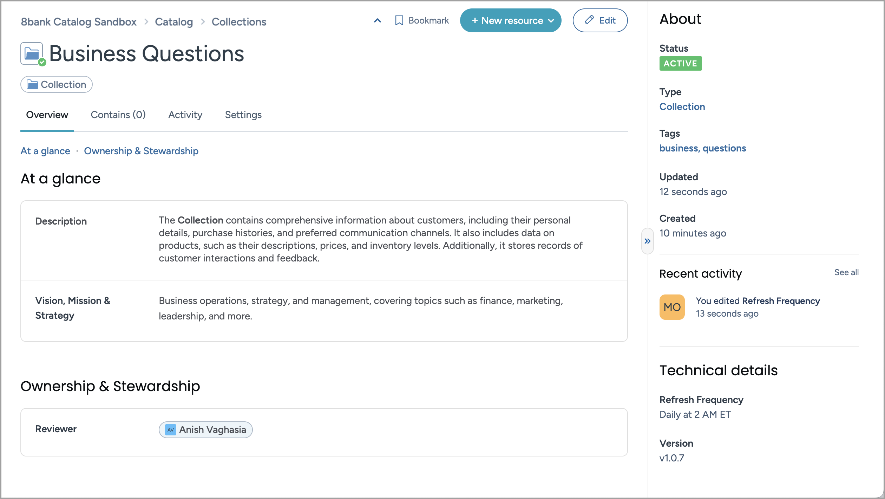Image resolution: width=885 pixels, height=499 pixels.
Task: Click the green checkmark on the folder icon
Action: click(x=41, y=62)
